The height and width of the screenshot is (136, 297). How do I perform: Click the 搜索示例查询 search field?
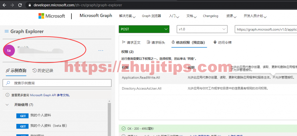coord(57,83)
